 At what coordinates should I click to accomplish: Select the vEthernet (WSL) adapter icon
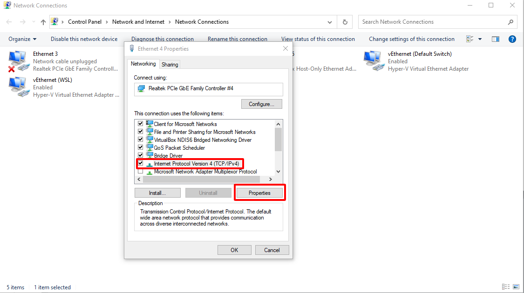coord(18,87)
